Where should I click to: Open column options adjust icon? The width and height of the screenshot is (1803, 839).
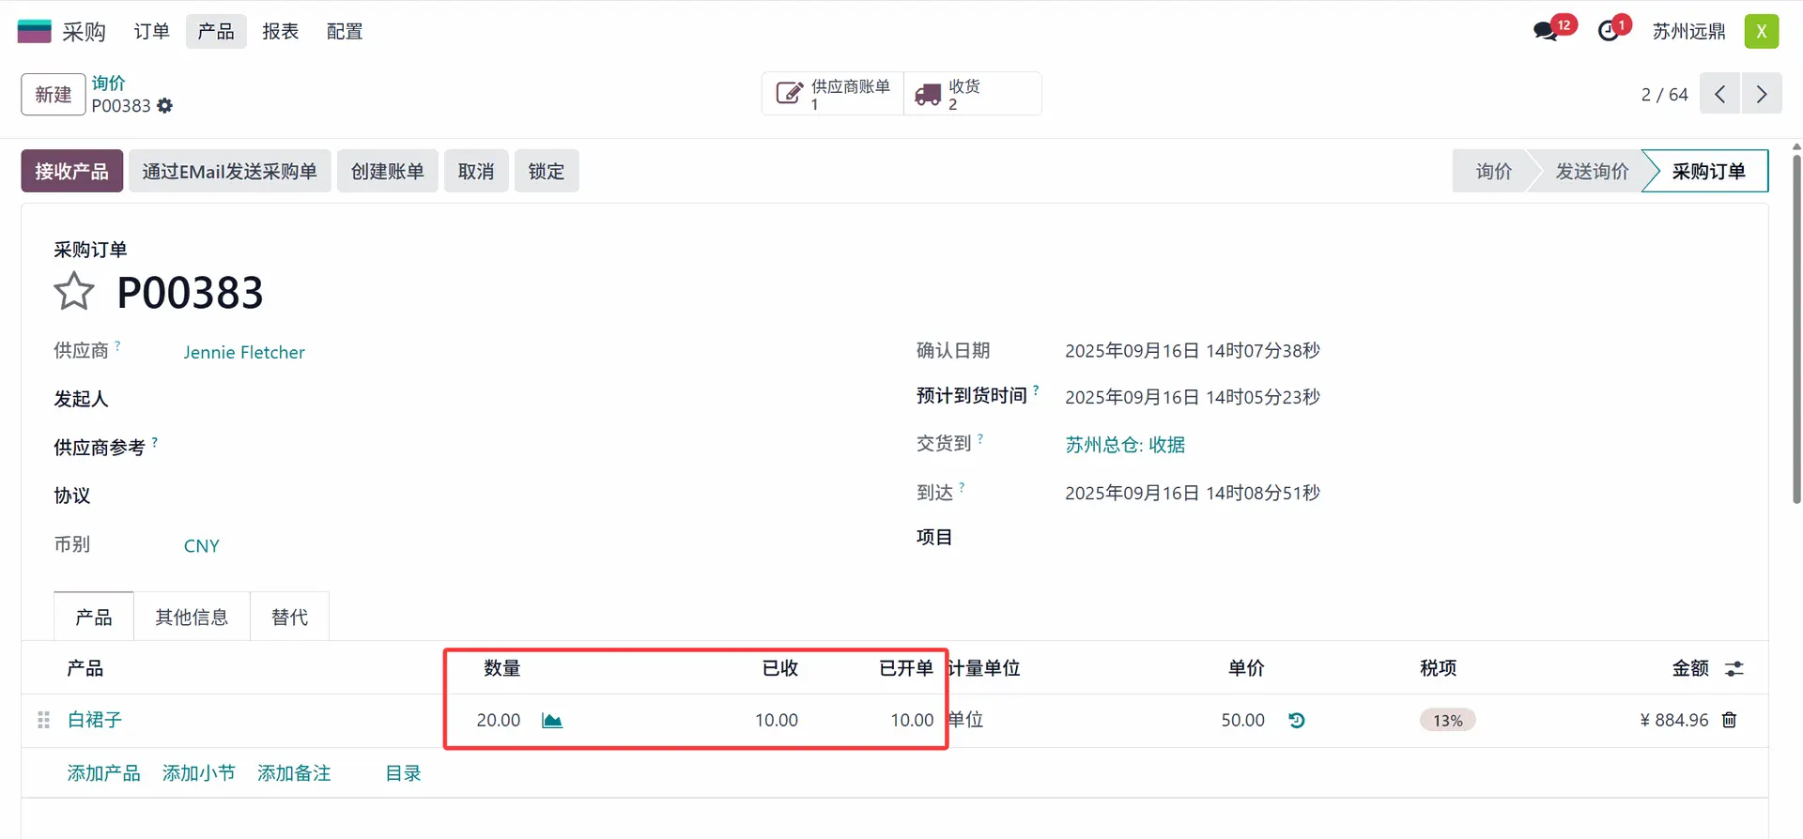click(1734, 669)
